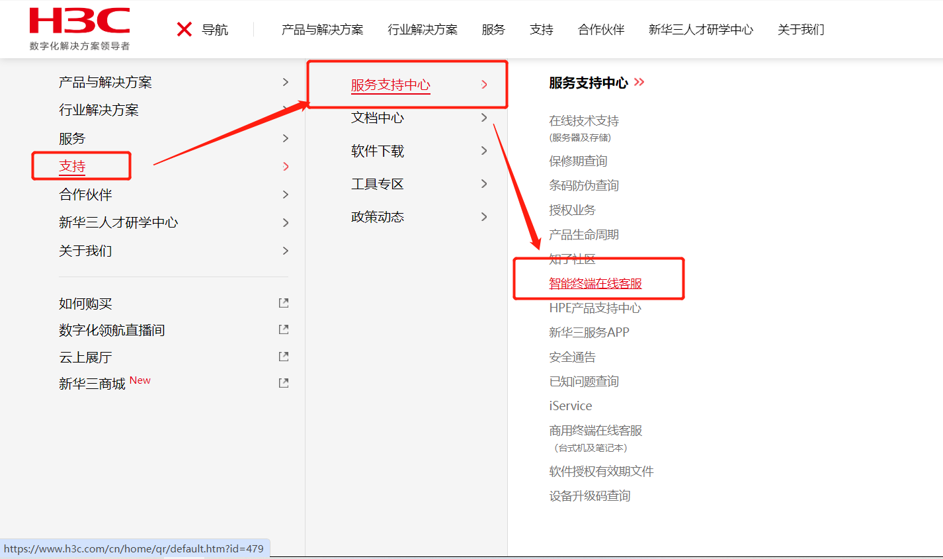
Task: Open 软件授权有效期文件 link
Action: pyautogui.click(x=601, y=472)
